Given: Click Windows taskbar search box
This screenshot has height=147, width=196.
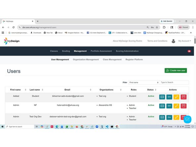Looking at the screenshot, I should click(20, 126).
